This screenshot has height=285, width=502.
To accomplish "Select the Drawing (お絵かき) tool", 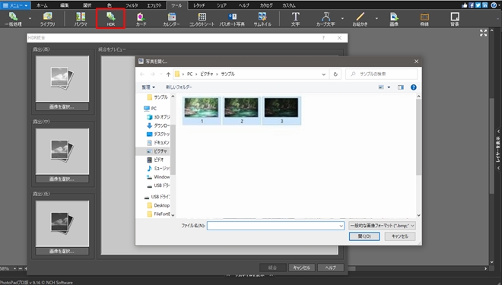I will (361, 18).
